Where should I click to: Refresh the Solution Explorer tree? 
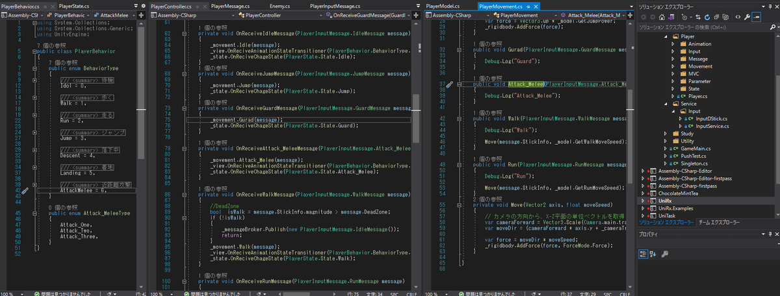pos(707,17)
